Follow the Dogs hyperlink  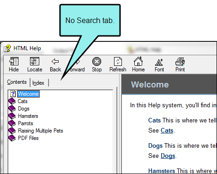(168, 156)
